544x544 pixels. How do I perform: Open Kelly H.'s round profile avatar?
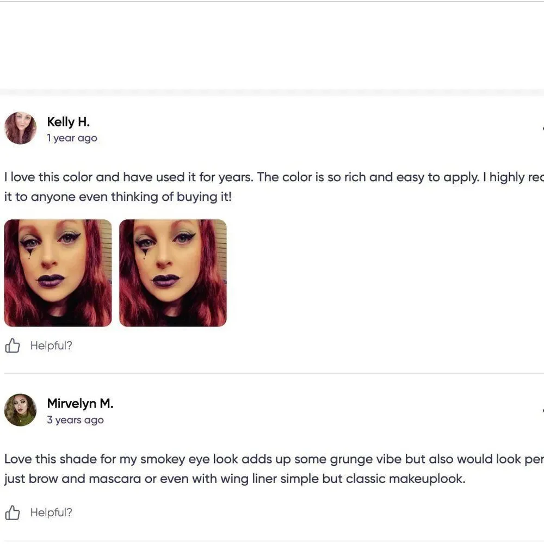pyautogui.click(x=20, y=128)
